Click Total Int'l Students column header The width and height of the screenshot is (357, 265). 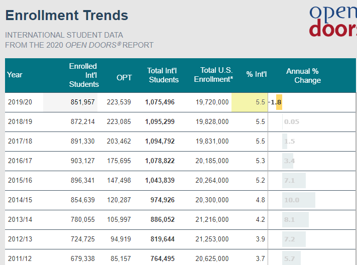click(x=163, y=75)
